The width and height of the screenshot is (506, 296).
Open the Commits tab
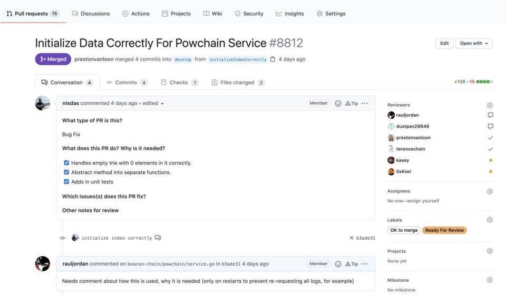point(126,83)
